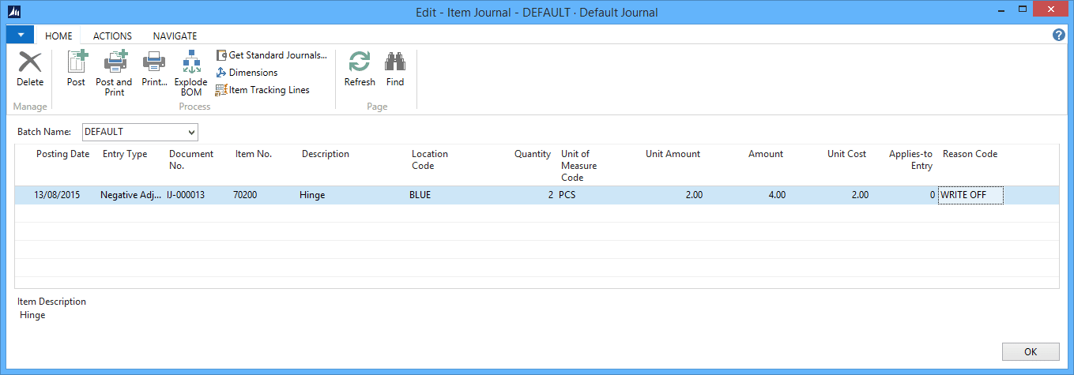Switch to the ACTIONS ribbon tab
Image resolution: width=1074 pixels, height=375 pixels.
[112, 36]
